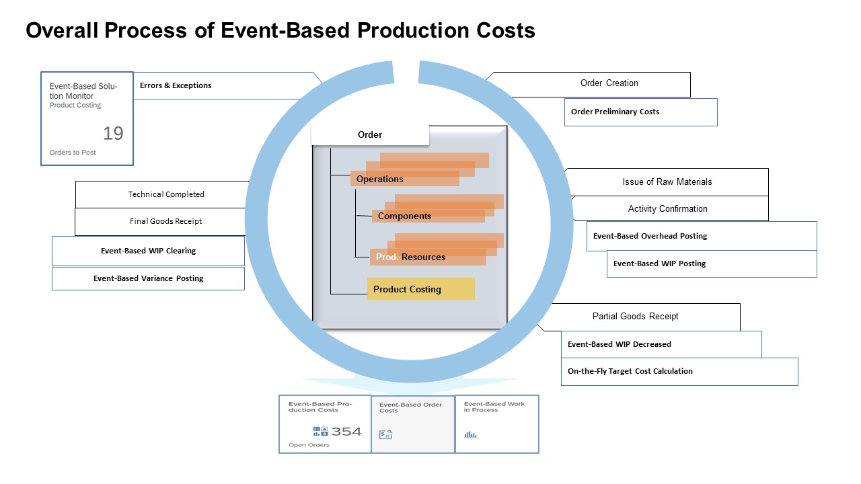Click Issue of Raw Materials
The image size is (861, 484).
[669, 182]
